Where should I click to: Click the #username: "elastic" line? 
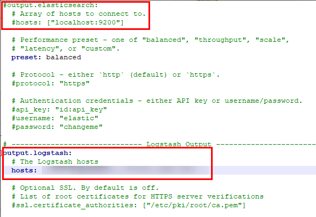pos(55,118)
